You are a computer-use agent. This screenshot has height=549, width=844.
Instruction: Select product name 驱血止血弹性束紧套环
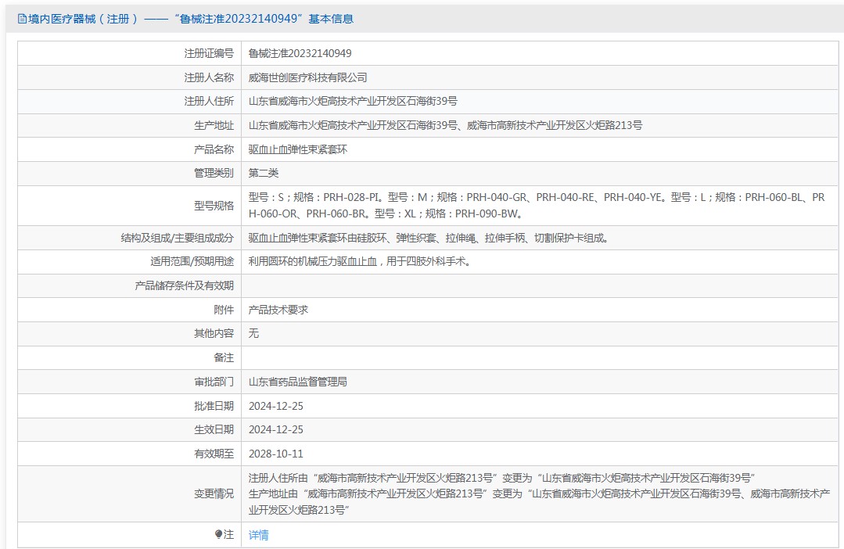[x=297, y=149]
